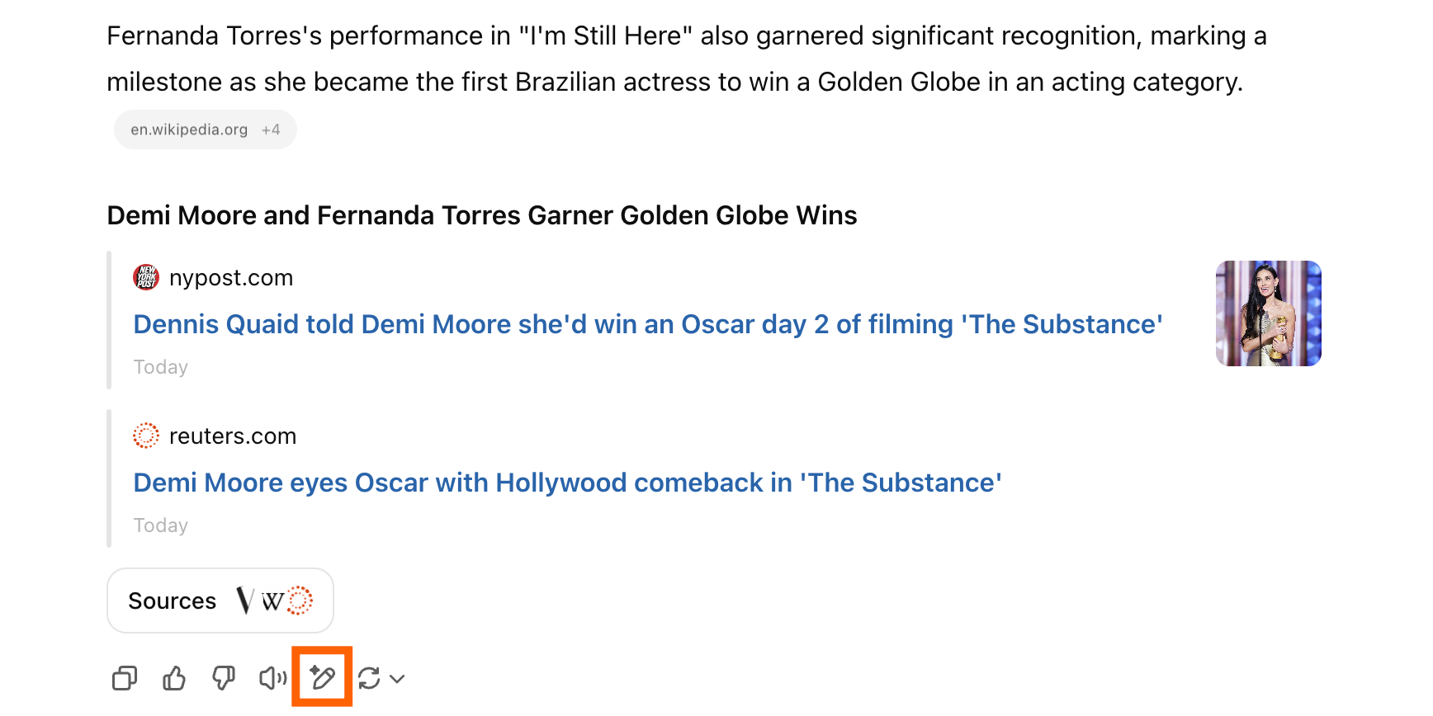Give the response a thumbs up
1433x716 pixels.
click(x=174, y=679)
